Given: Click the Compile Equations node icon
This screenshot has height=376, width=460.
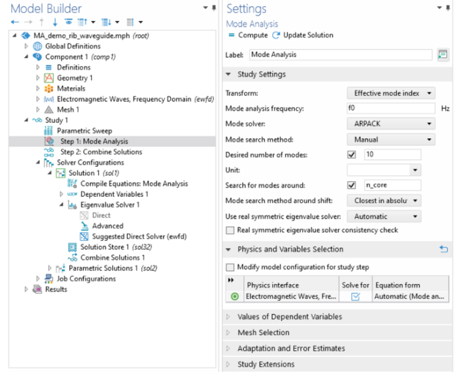Looking at the screenshot, I should (x=72, y=184).
